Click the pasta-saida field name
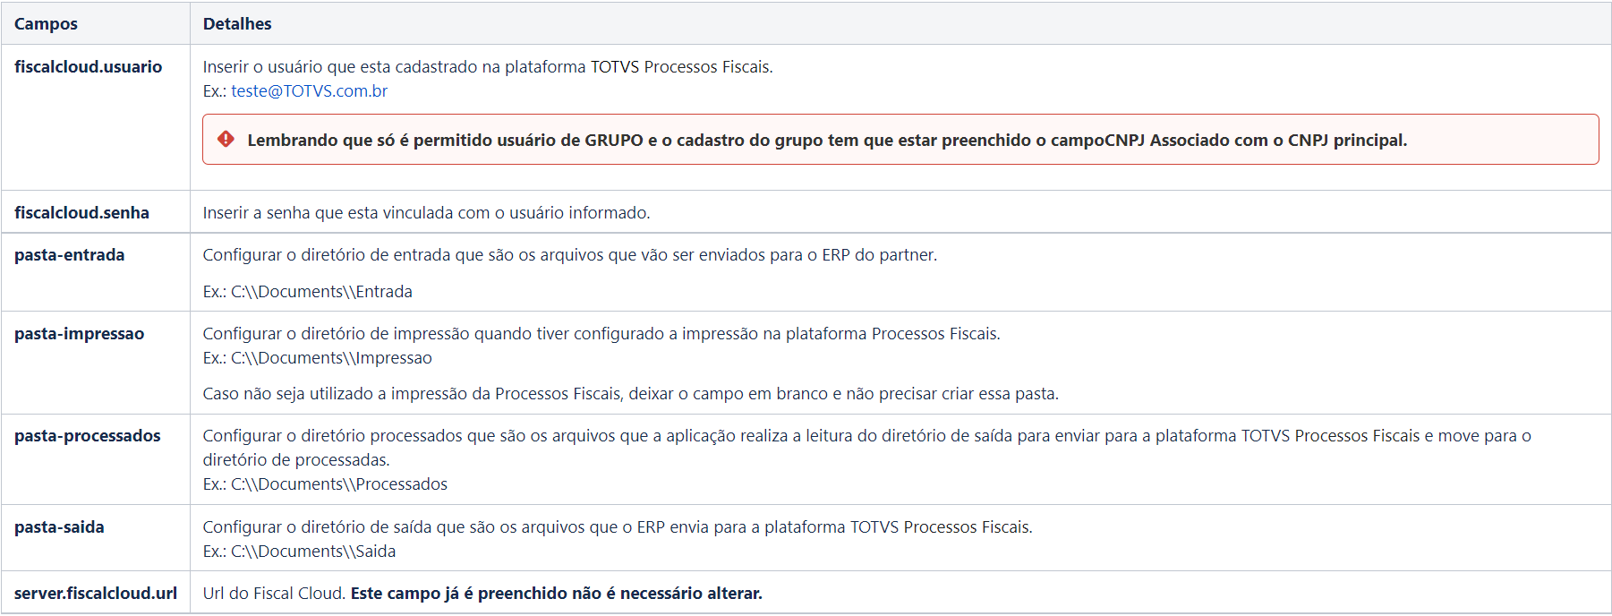Viewport: 1612px width, 616px height. 59,527
